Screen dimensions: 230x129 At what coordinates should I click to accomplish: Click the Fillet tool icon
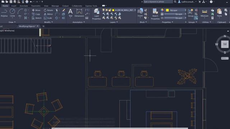pos(57,14)
